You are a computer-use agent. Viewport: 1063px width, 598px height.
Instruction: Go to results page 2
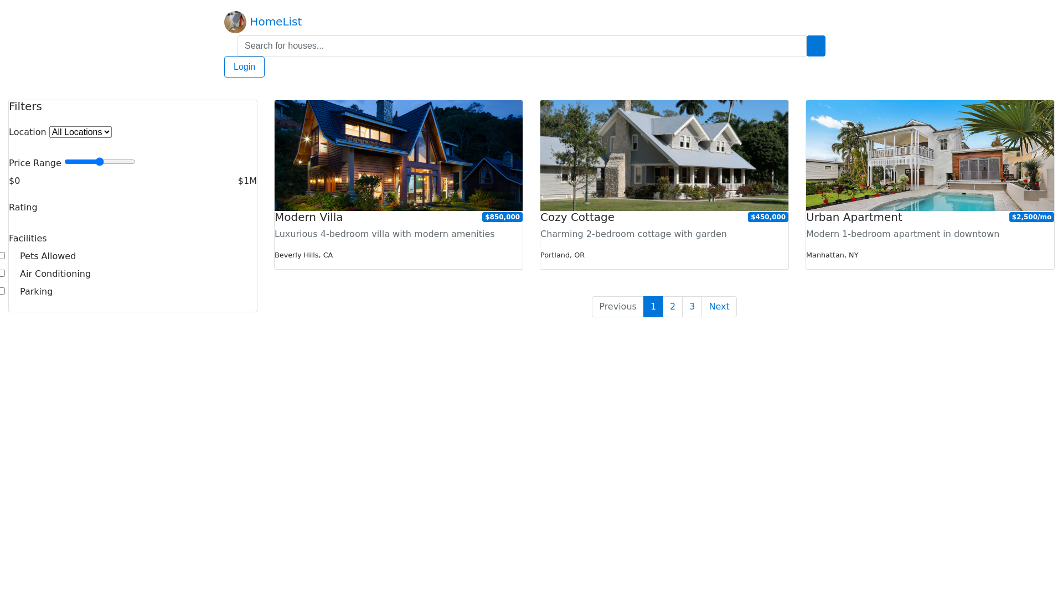(x=673, y=307)
